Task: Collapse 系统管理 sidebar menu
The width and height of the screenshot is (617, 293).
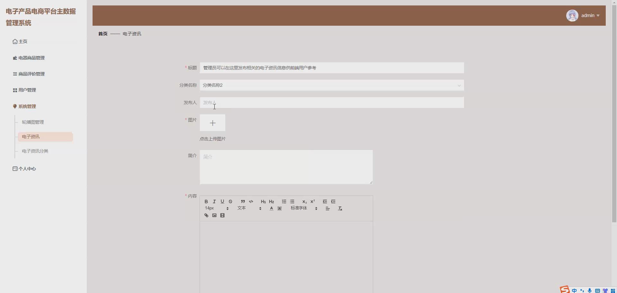Action: pyautogui.click(x=24, y=106)
